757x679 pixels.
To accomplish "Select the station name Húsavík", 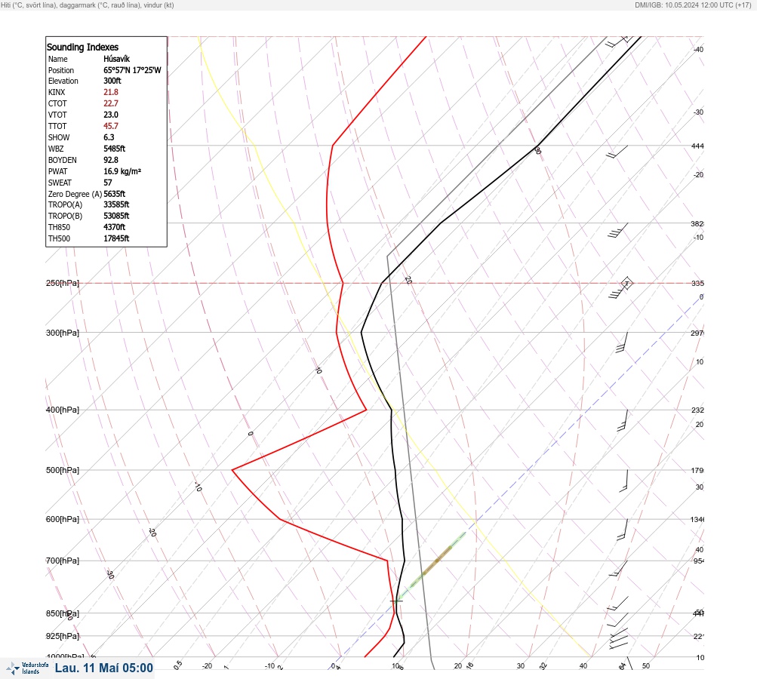I will (116, 59).
